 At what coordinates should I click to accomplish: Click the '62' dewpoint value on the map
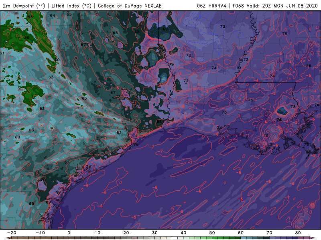click(119, 132)
